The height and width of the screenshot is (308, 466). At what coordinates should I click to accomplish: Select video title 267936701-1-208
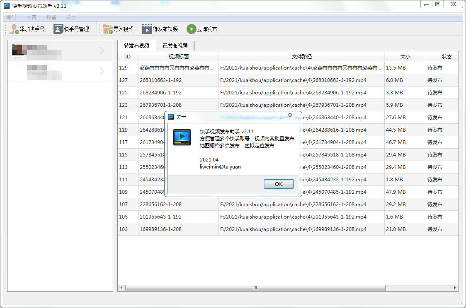pyautogui.click(x=161, y=105)
